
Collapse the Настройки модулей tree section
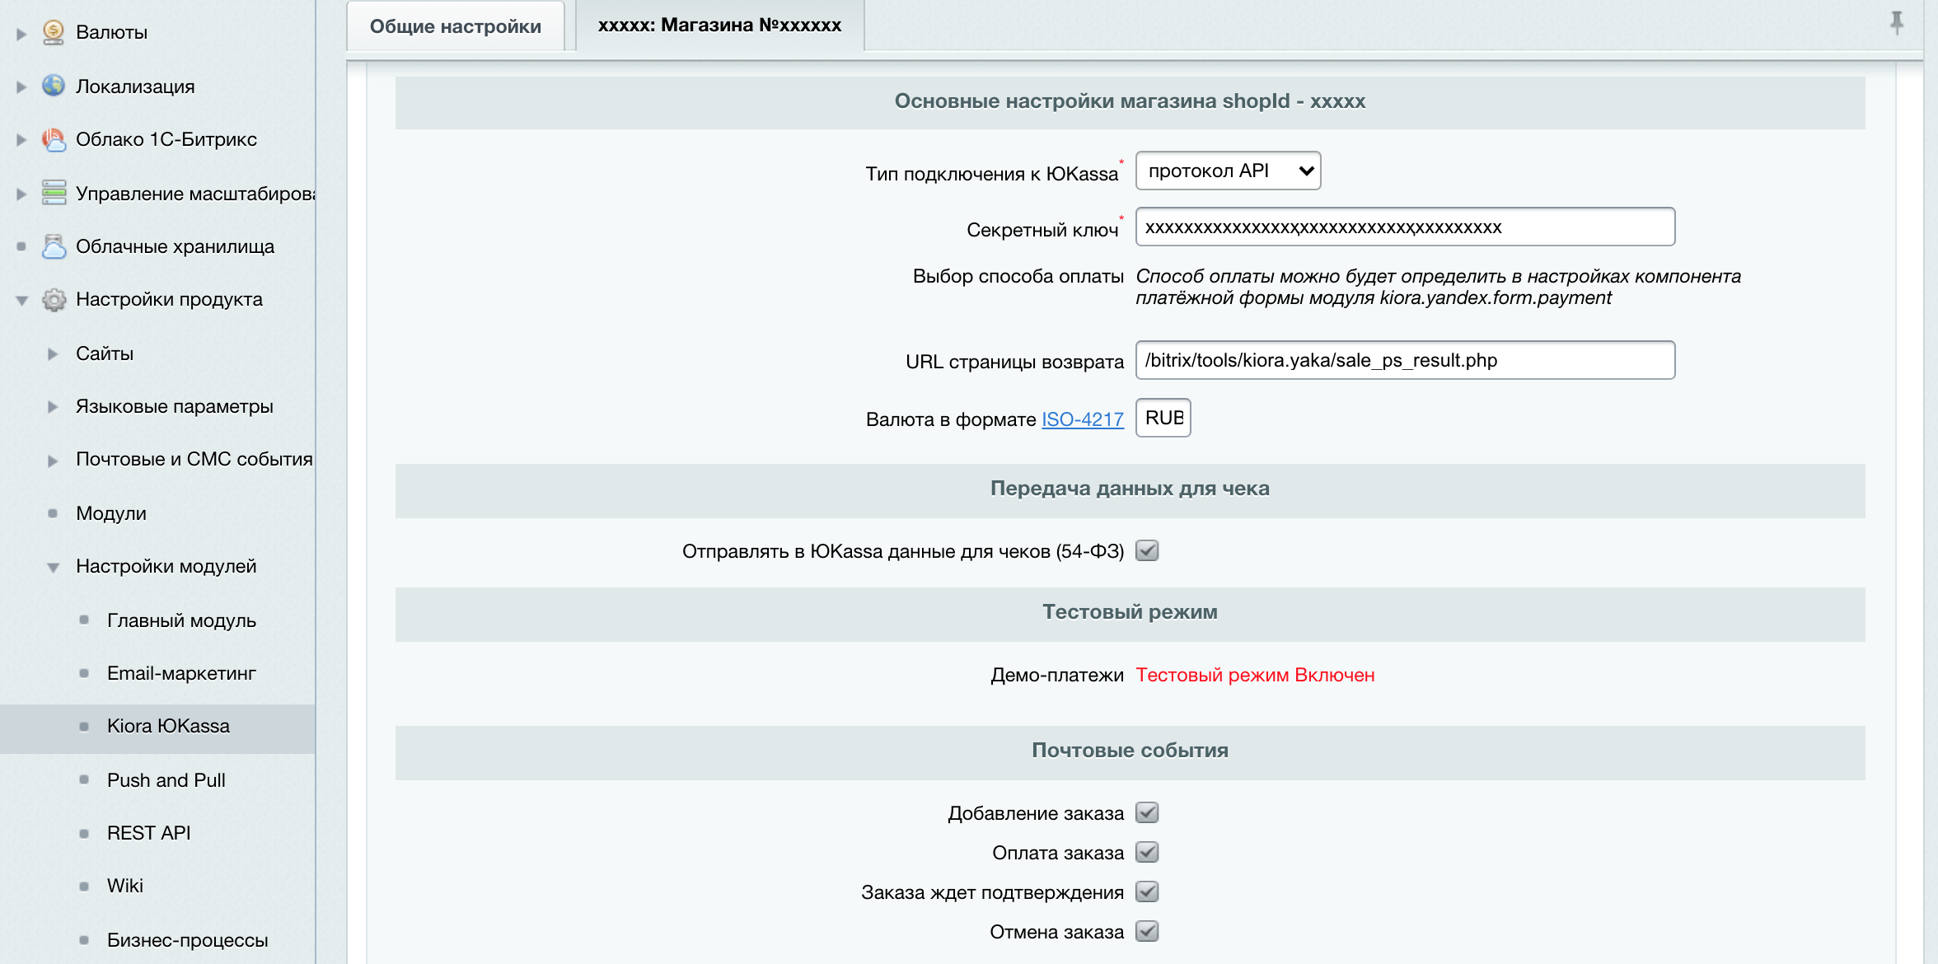point(53,567)
